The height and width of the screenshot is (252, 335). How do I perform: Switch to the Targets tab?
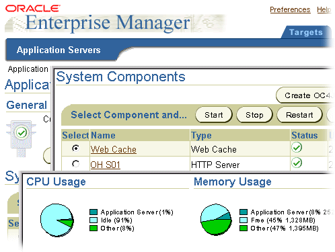306,32
